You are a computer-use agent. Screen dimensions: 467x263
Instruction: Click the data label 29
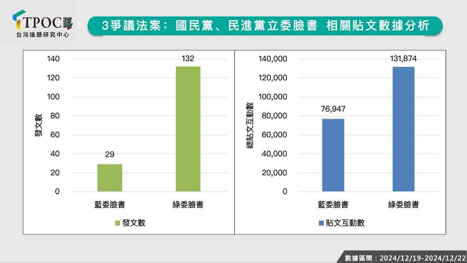tap(109, 155)
